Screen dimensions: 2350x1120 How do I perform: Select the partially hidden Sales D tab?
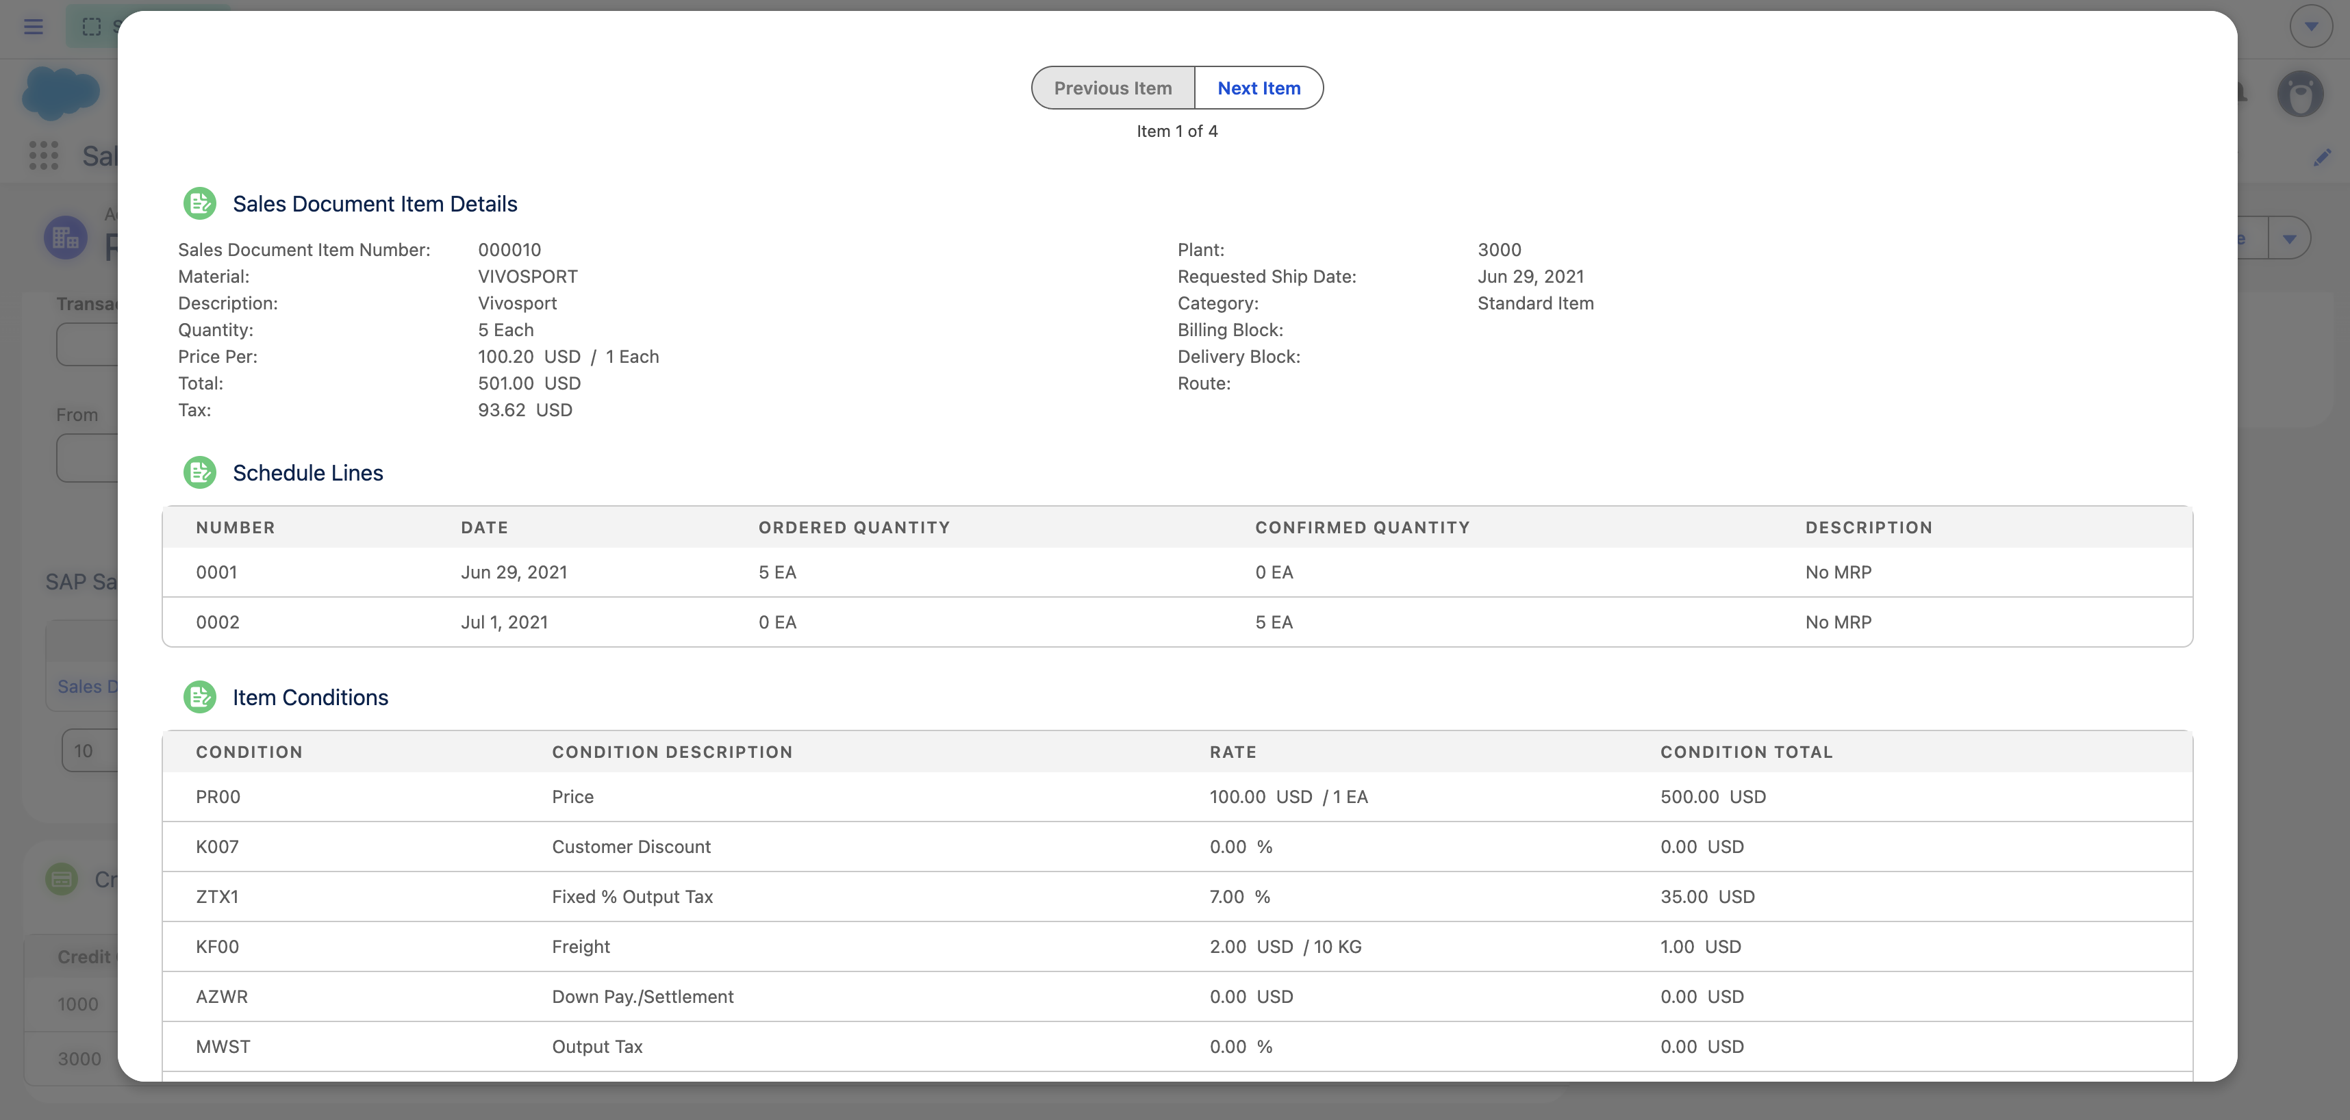pos(88,687)
